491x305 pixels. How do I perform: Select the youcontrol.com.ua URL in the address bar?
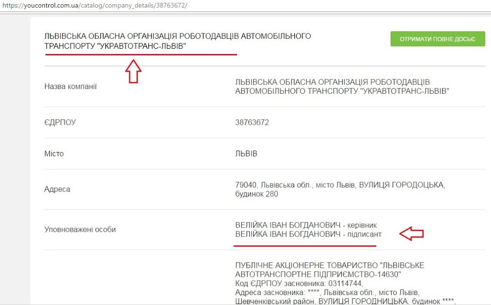(95, 5)
